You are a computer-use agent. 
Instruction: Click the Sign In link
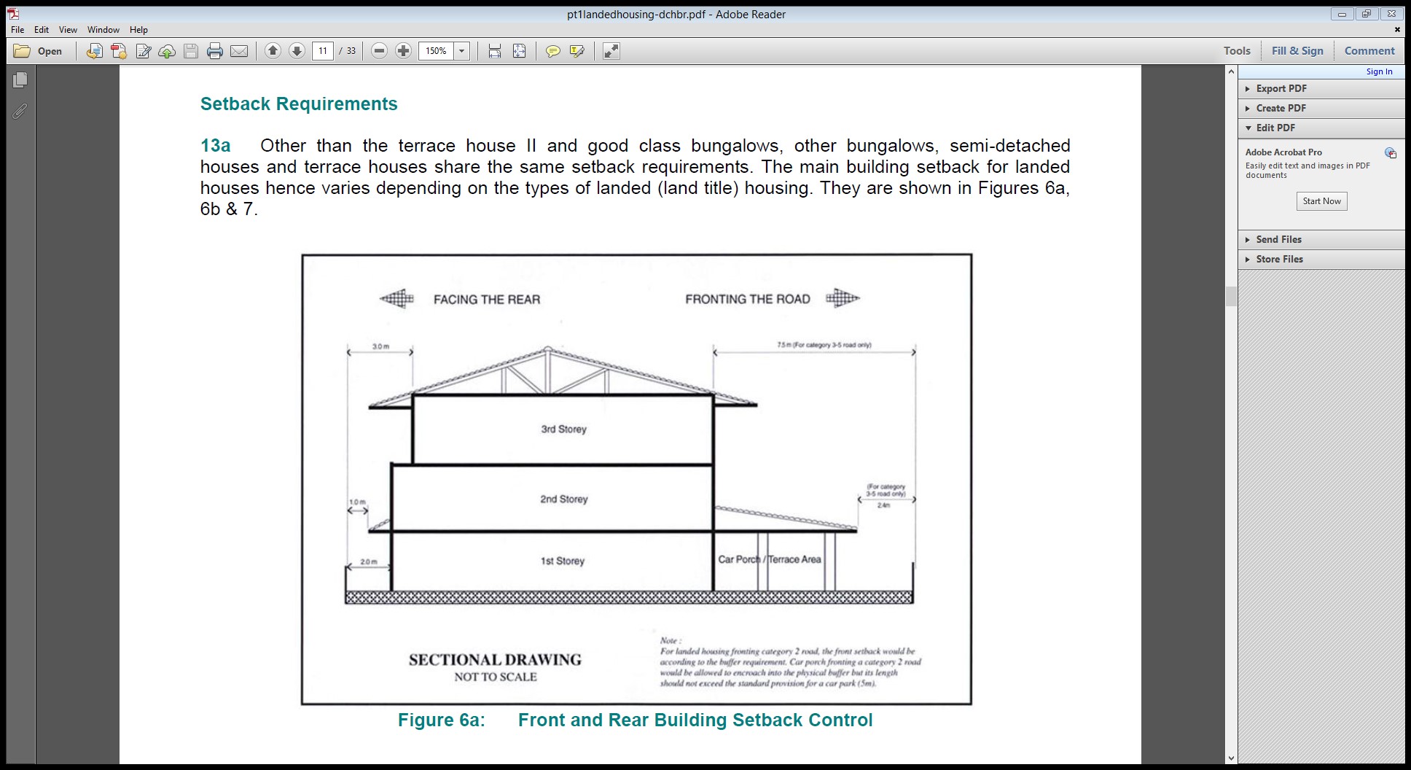1378,71
